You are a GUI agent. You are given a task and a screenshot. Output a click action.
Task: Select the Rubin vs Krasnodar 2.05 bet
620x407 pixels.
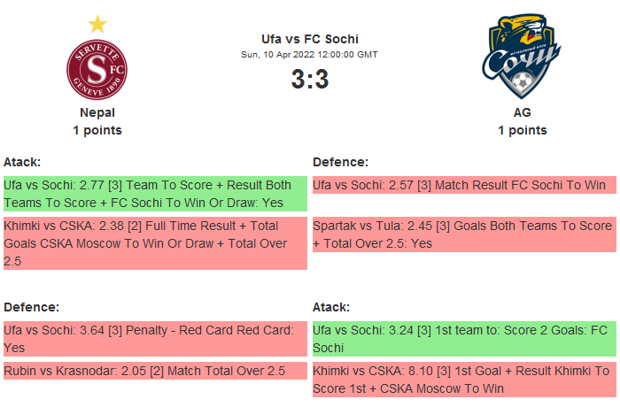[155, 371]
